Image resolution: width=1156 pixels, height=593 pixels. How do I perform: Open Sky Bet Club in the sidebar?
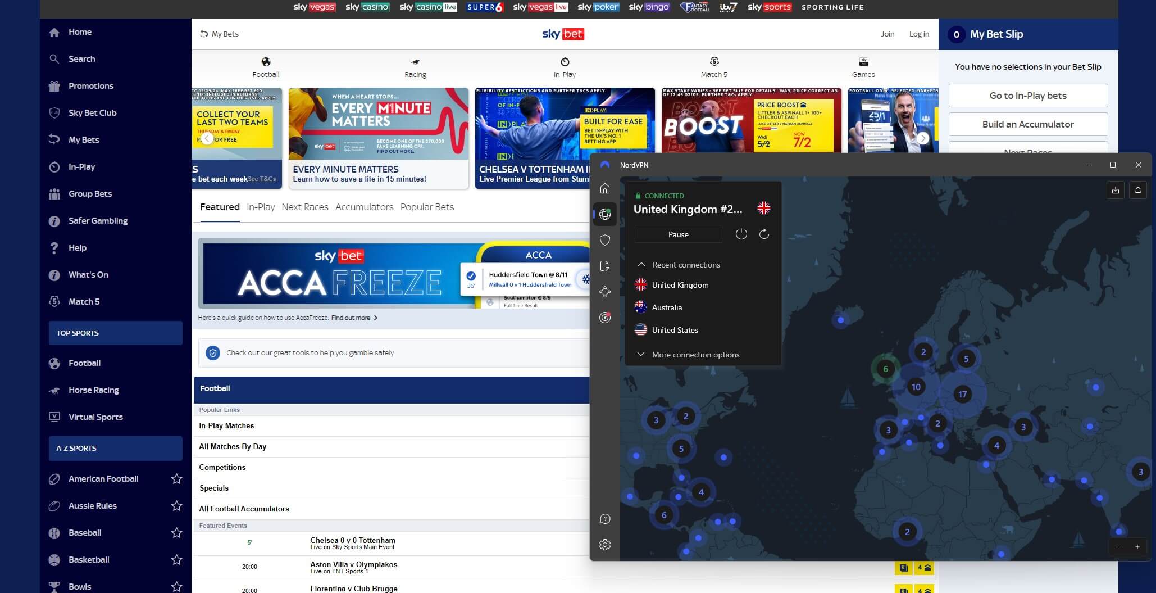tap(93, 113)
